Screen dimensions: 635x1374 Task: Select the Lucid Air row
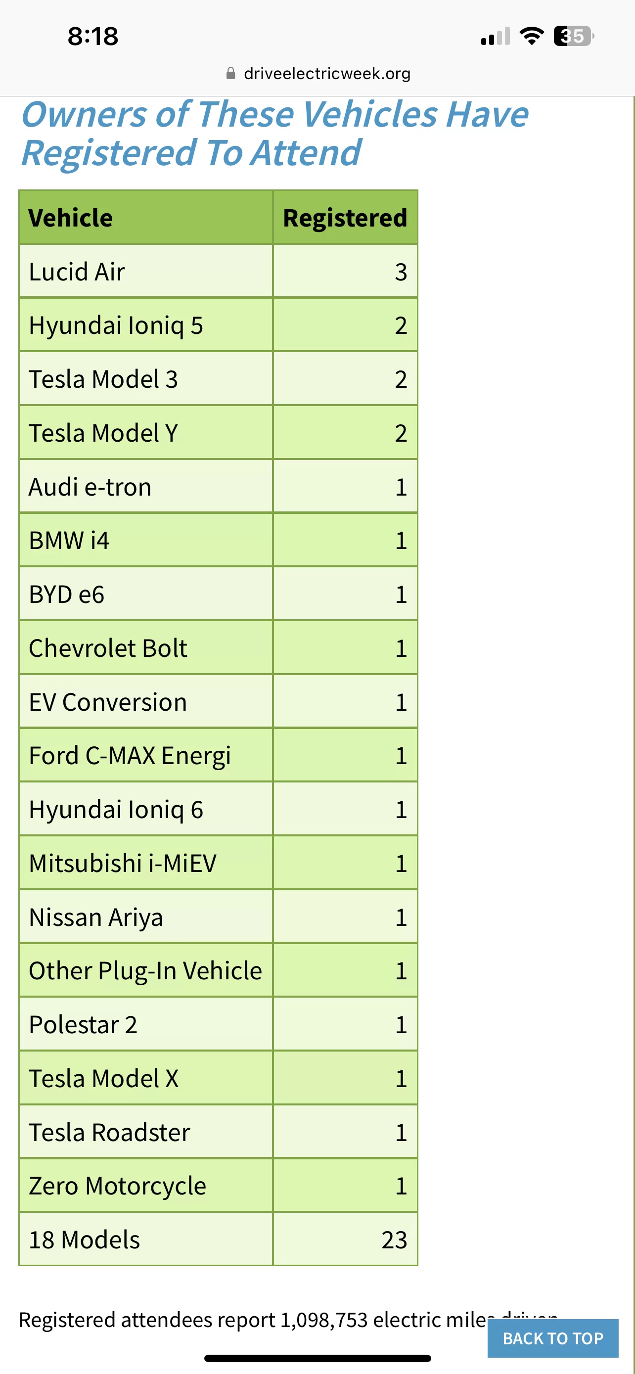click(218, 272)
